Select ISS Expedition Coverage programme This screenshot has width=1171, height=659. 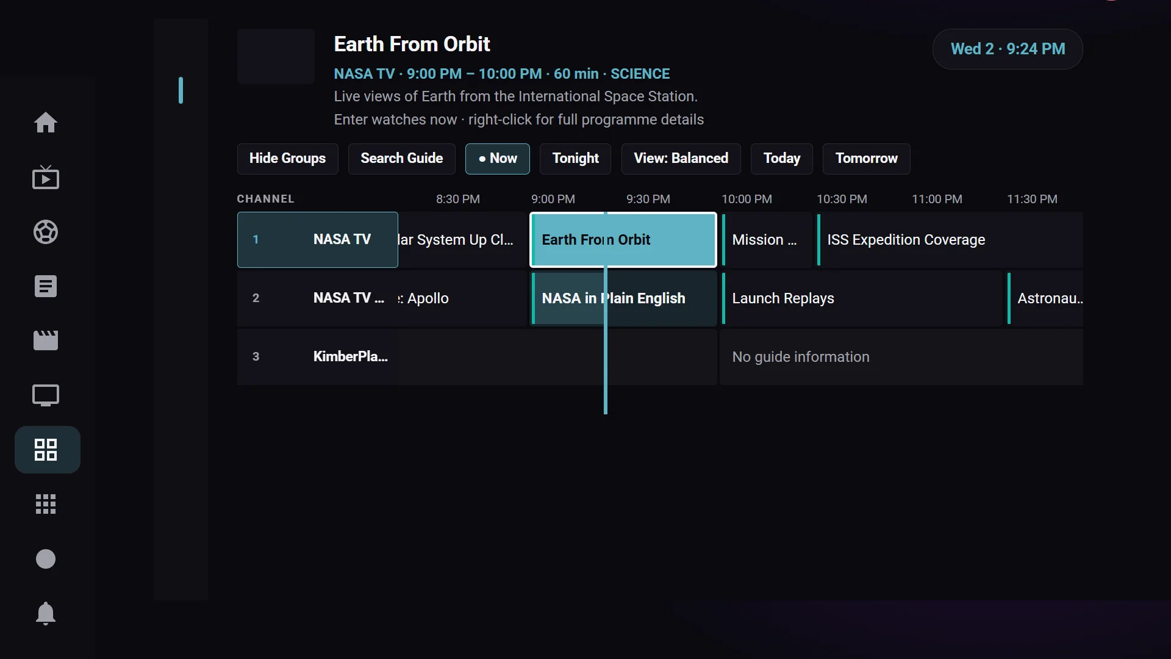950,240
